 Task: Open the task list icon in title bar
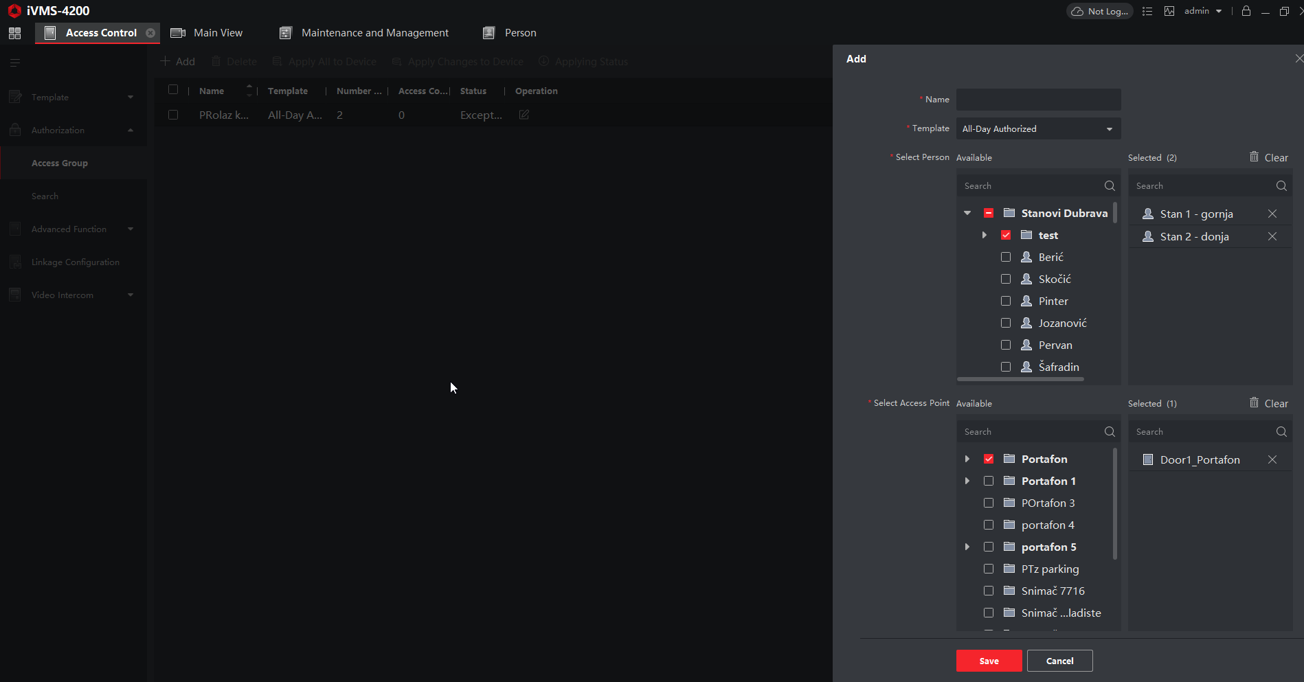[x=1147, y=11]
